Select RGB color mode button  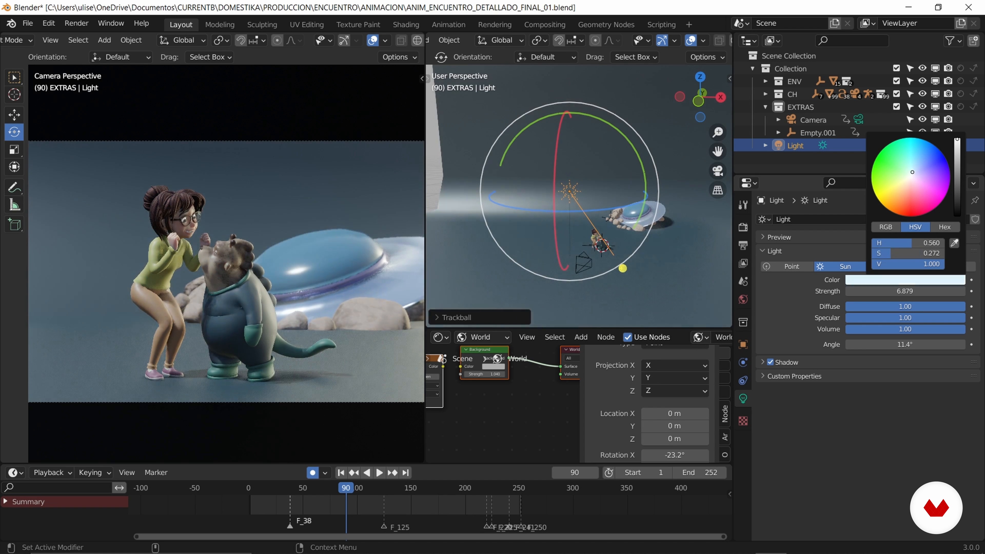click(885, 227)
